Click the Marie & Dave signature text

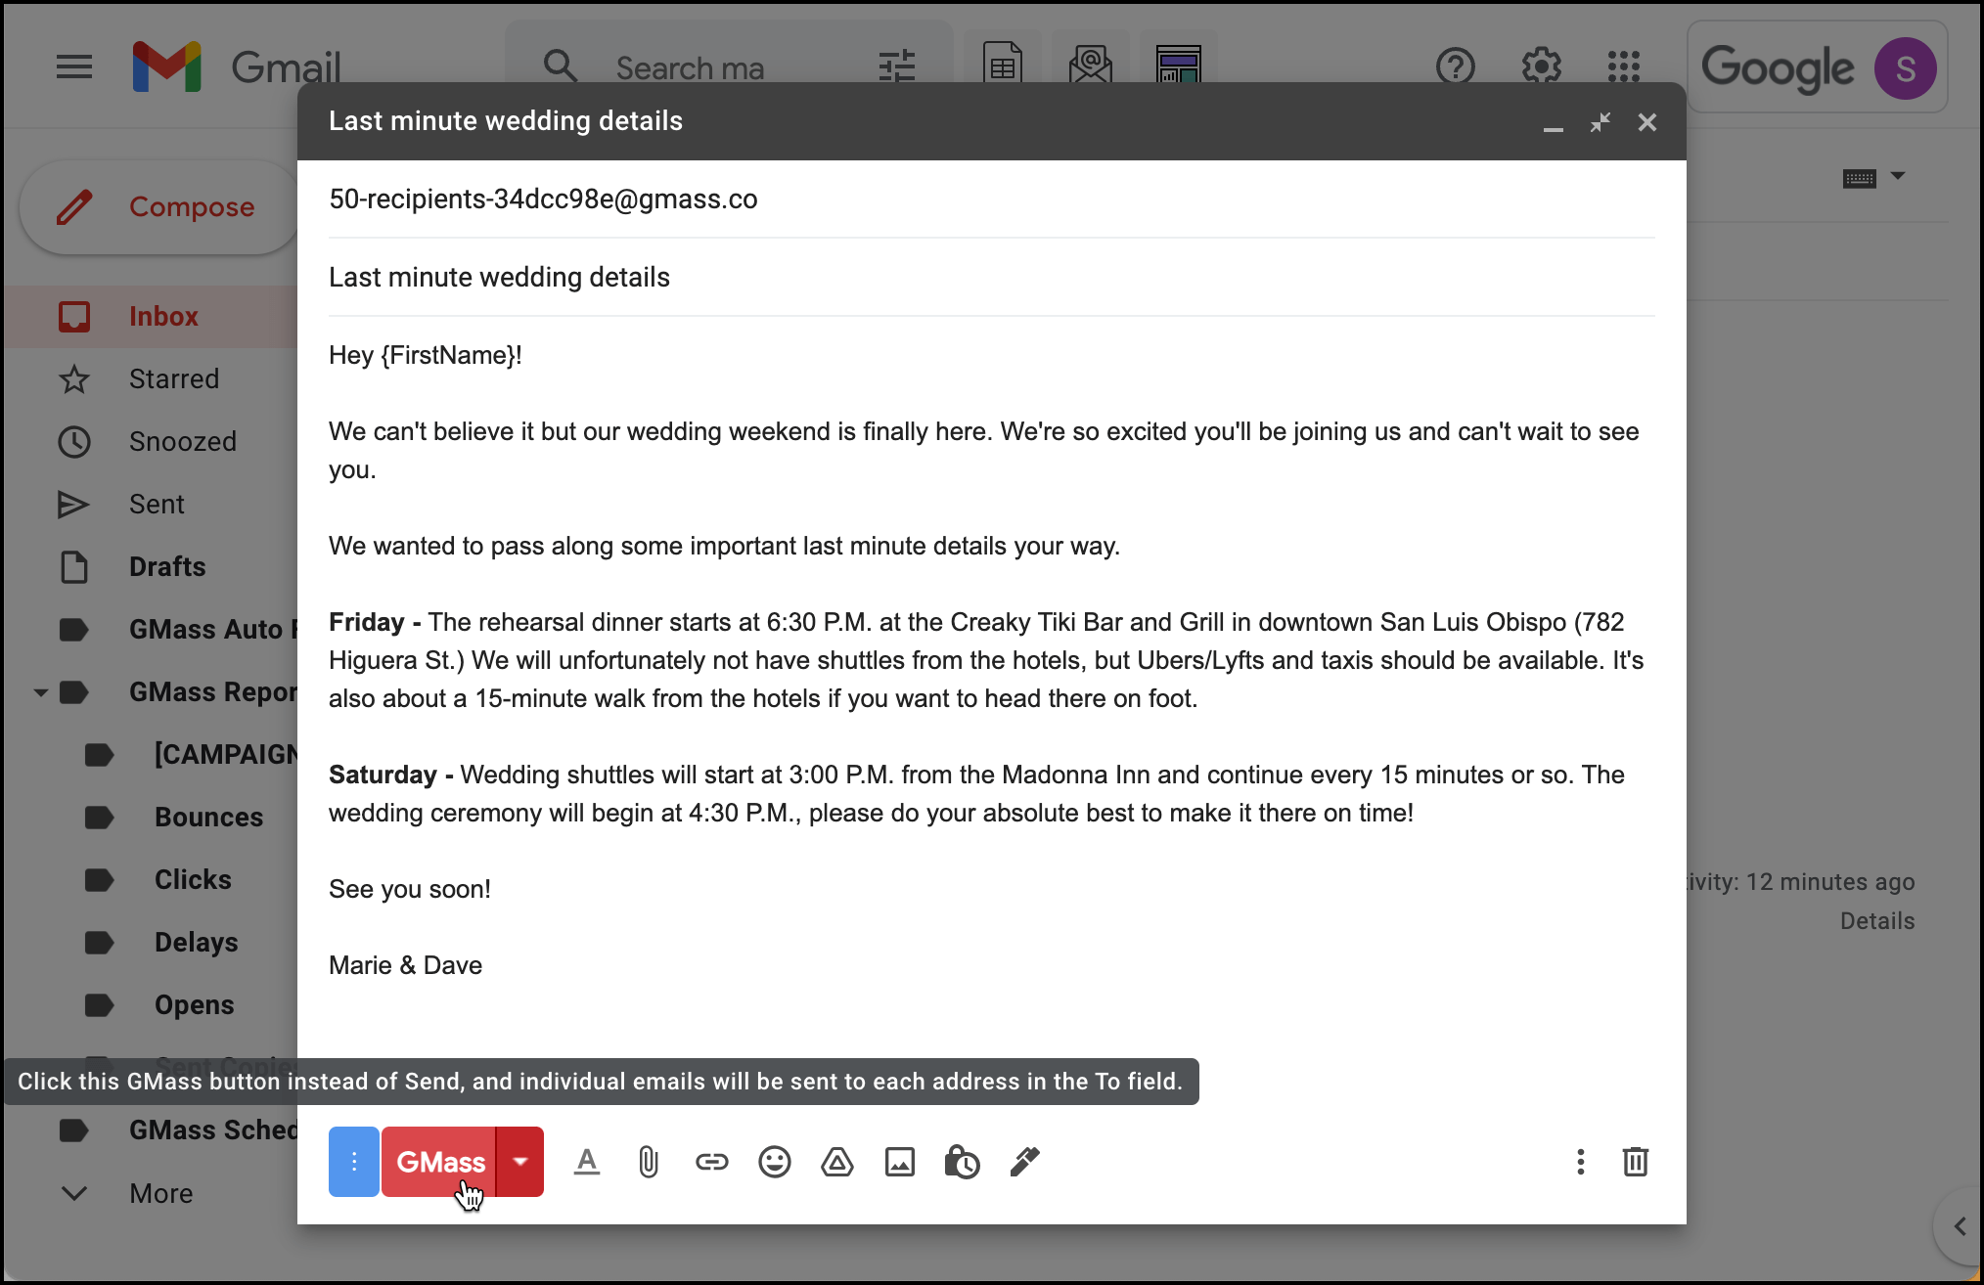[405, 965]
